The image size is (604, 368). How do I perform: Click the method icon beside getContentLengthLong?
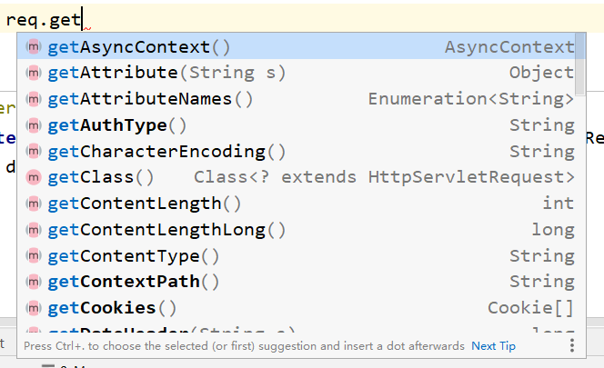point(34,229)
